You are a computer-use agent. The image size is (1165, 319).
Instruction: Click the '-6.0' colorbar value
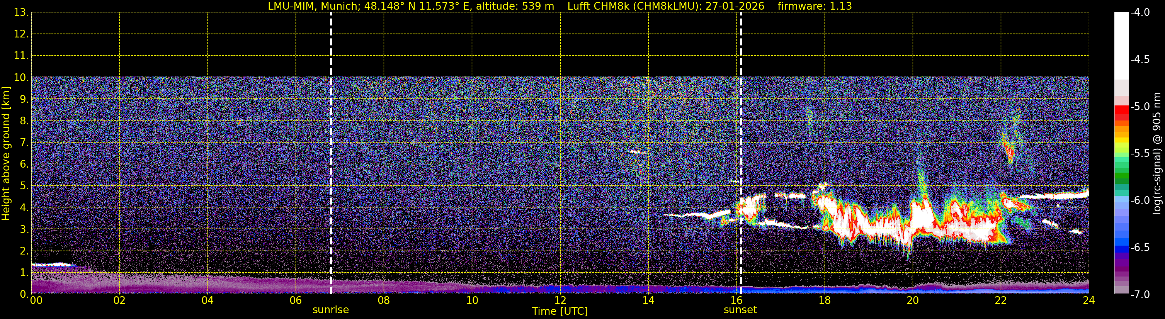click(x=1140, y=200)
